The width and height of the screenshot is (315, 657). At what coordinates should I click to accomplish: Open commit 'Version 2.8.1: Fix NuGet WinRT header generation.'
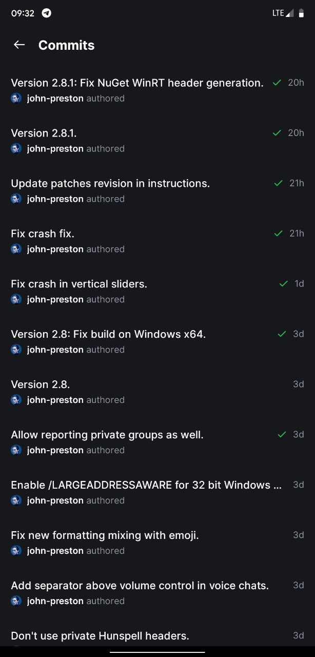tap(137, 83)
